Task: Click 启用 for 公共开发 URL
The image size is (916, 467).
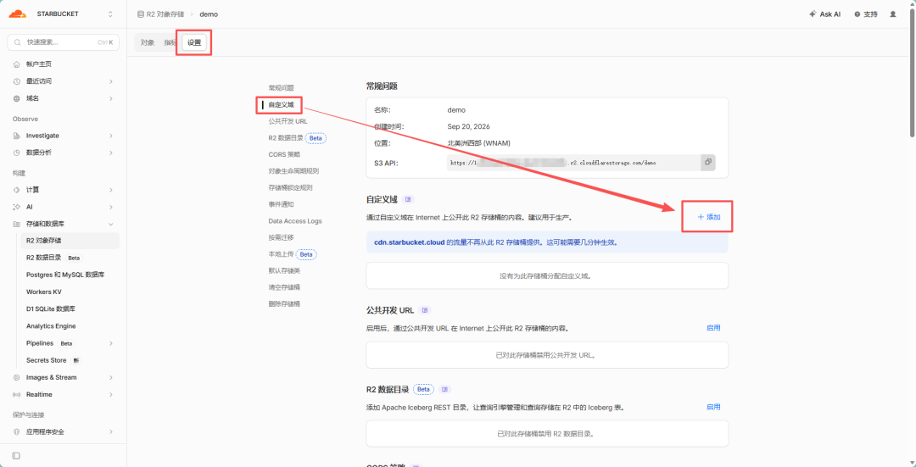Action: tap(713, 328)
